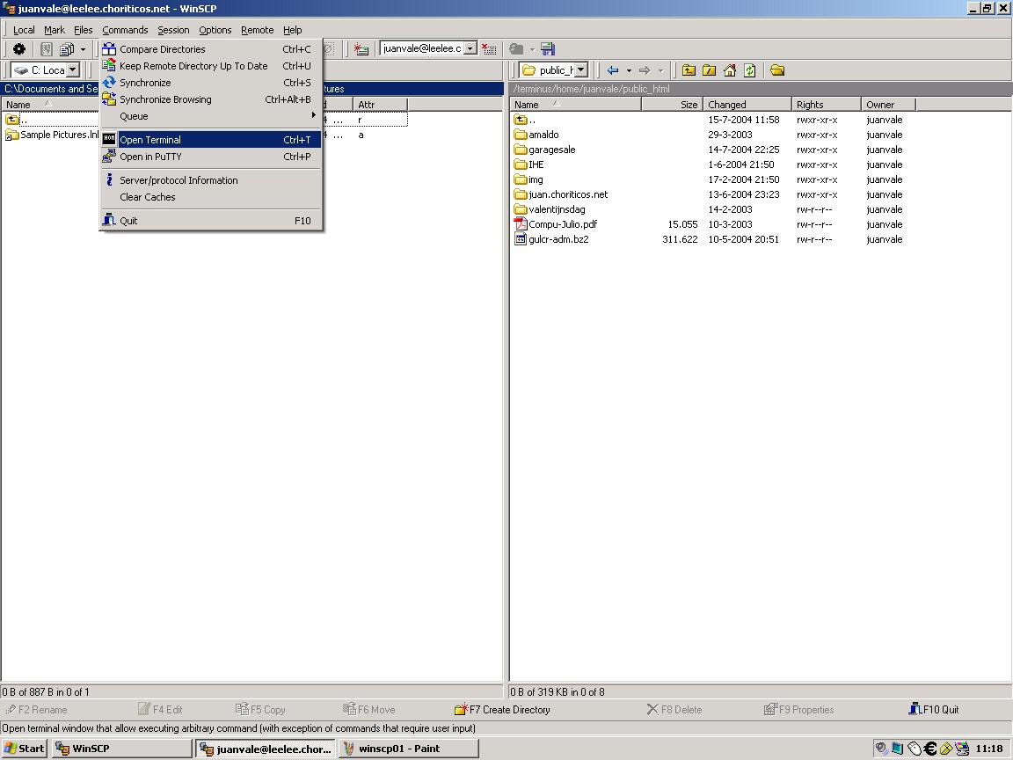Sort local files by Attr column
1013x760 pixels.
[x=380, y=105]
